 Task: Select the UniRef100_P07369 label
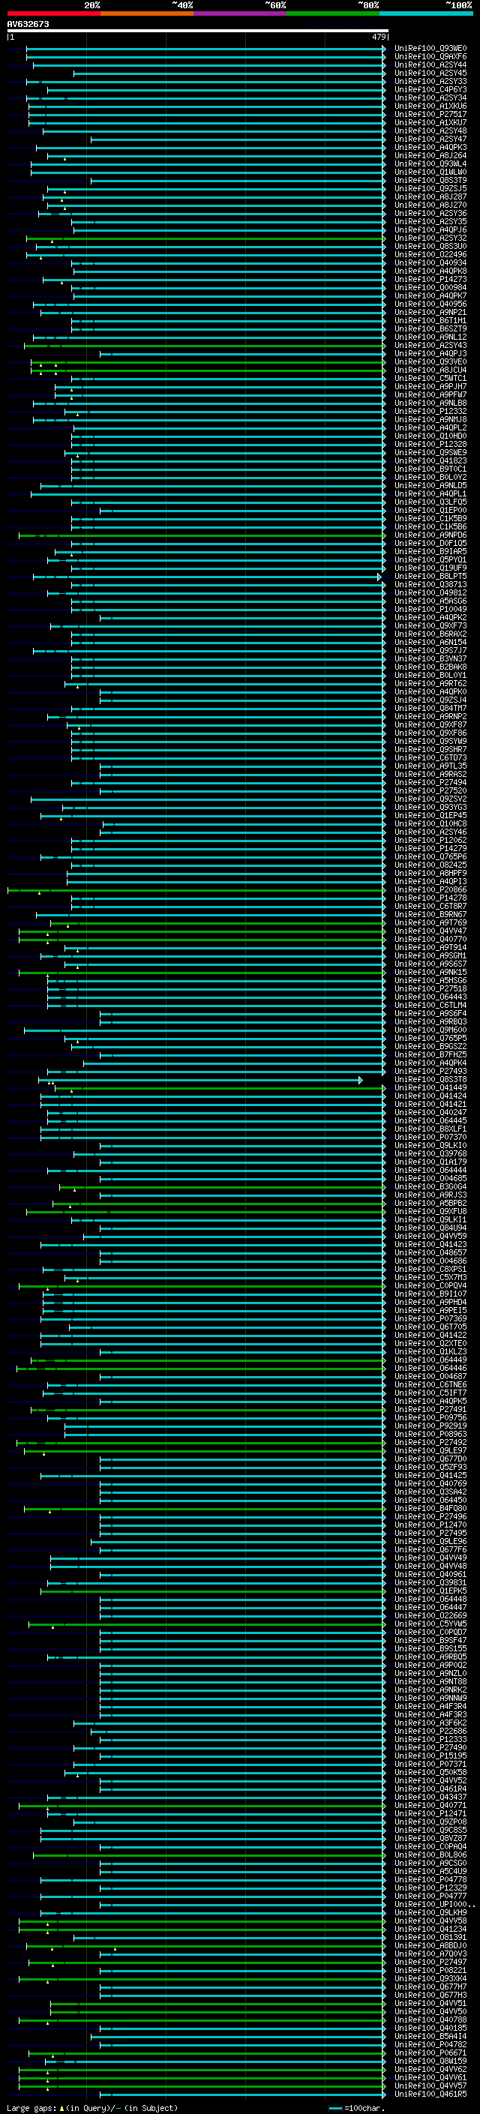tap(430, 1319)
